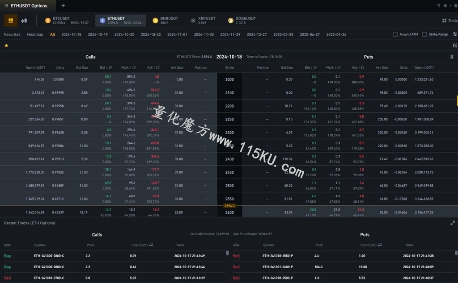
Task: Click the TI icon in top bar
Action: 438,5
